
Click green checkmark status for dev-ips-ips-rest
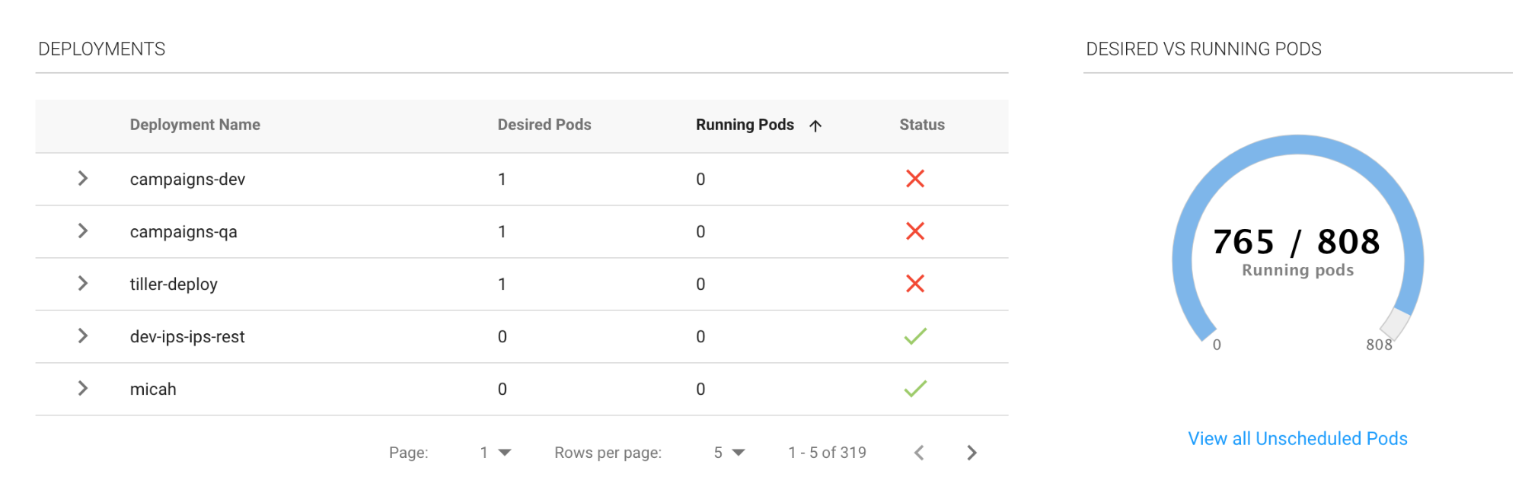(x=914, y=336)
